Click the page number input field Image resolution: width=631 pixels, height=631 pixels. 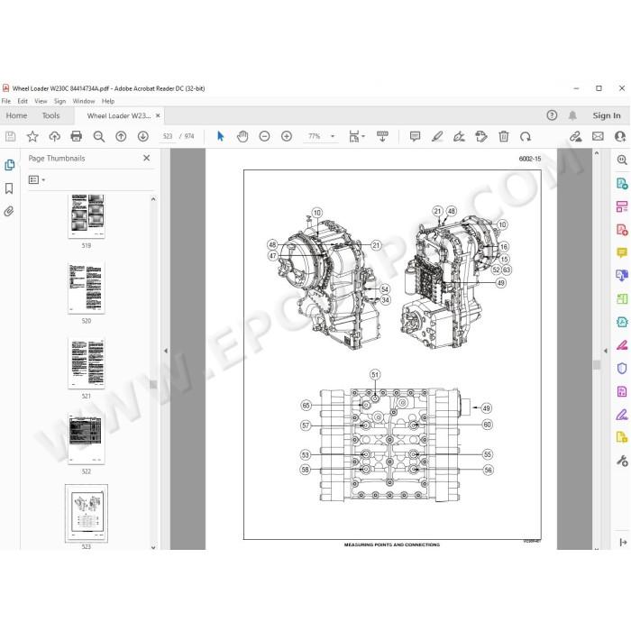point(168,136)
